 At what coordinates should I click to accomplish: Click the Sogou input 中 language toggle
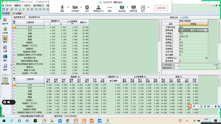click(x=194, y=106)
